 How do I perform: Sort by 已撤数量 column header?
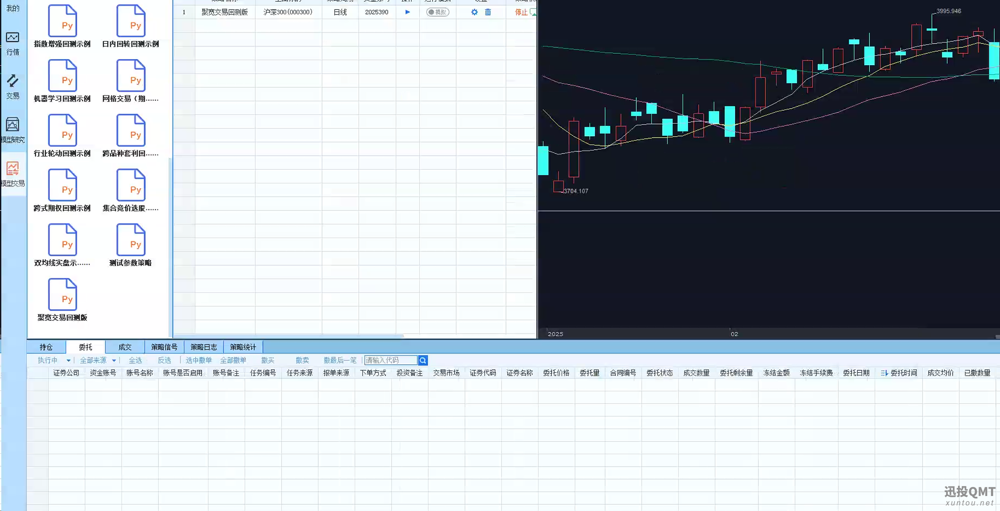[978, 373]
